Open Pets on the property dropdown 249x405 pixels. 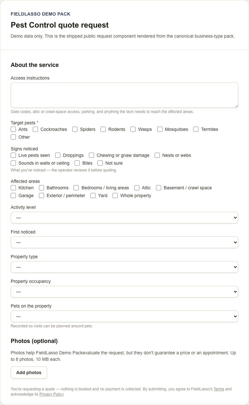[124, 316]
